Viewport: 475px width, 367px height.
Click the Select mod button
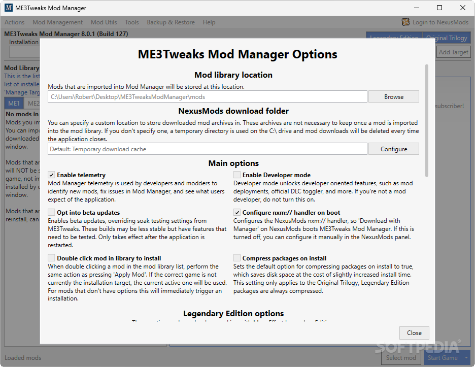401,357
